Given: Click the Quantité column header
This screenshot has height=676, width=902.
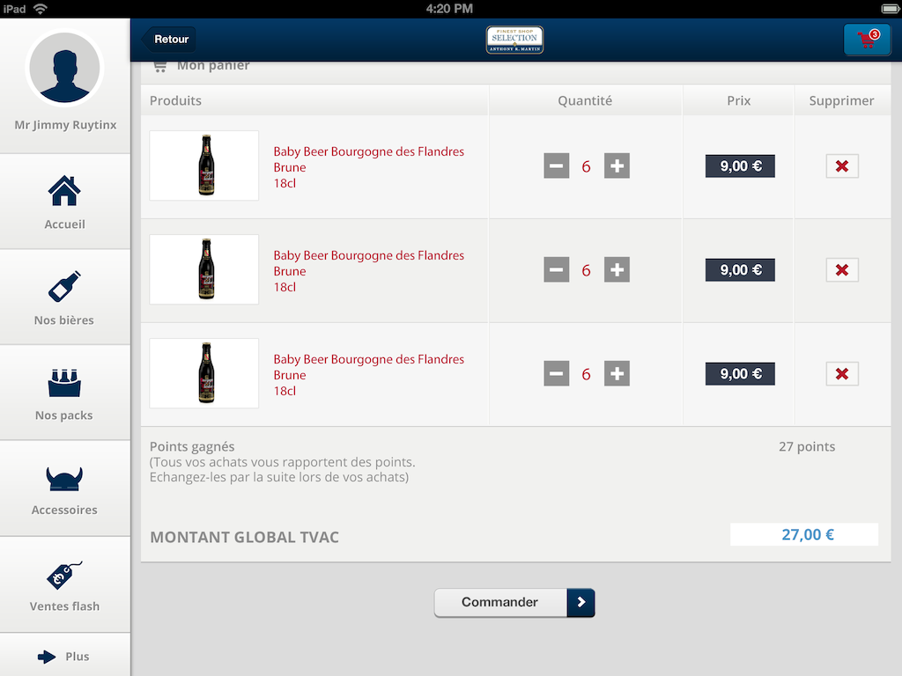Looking at the screenshot, I should [x=585, y=100].
